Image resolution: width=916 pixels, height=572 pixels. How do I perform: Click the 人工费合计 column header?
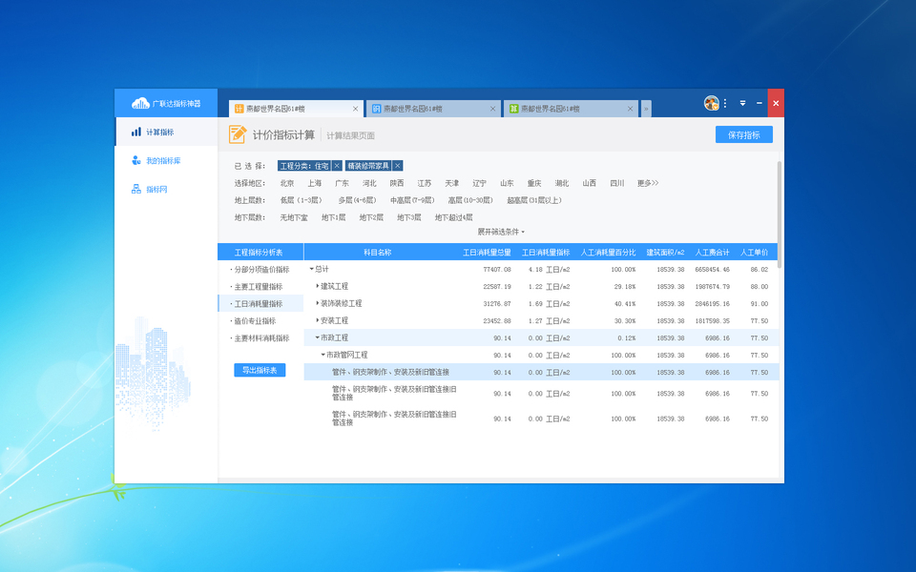(x=712, y=252)
